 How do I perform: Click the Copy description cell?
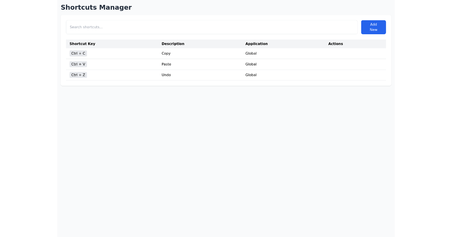166,53
